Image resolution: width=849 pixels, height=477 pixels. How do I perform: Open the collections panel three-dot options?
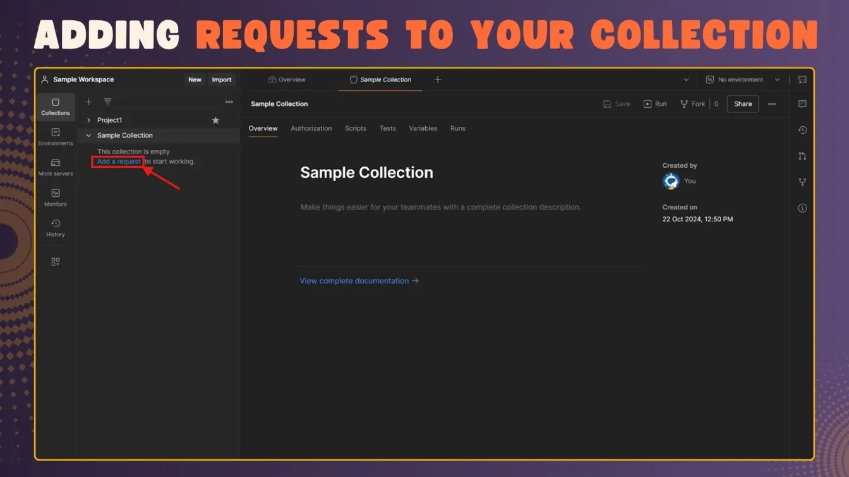click(229, 102)
